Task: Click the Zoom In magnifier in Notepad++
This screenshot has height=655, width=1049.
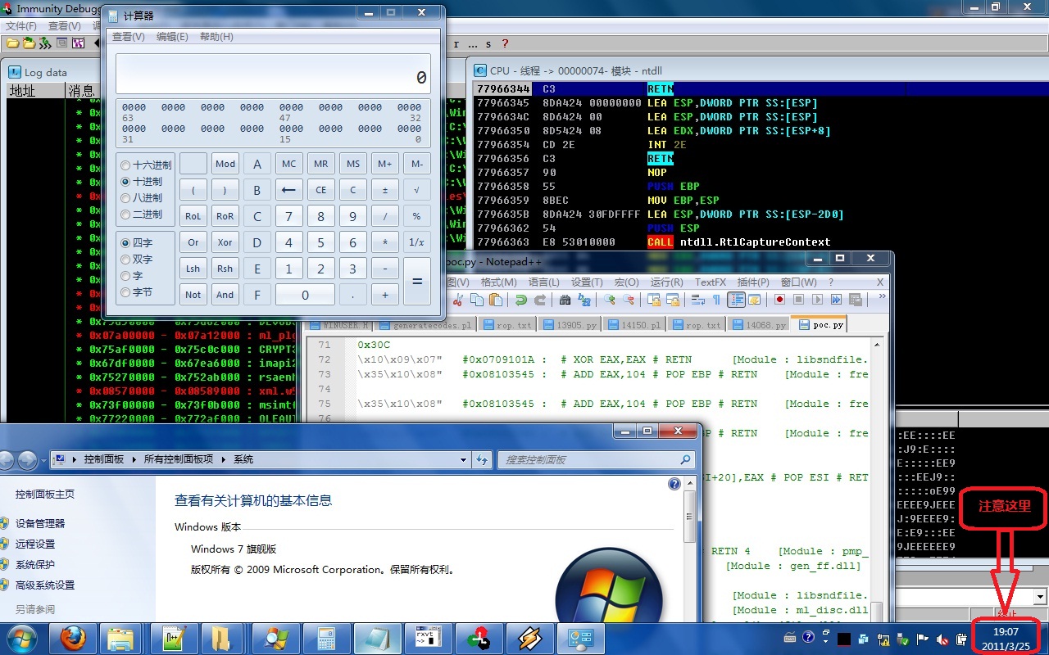Action: pyautogui.click(x=610, y=300)
